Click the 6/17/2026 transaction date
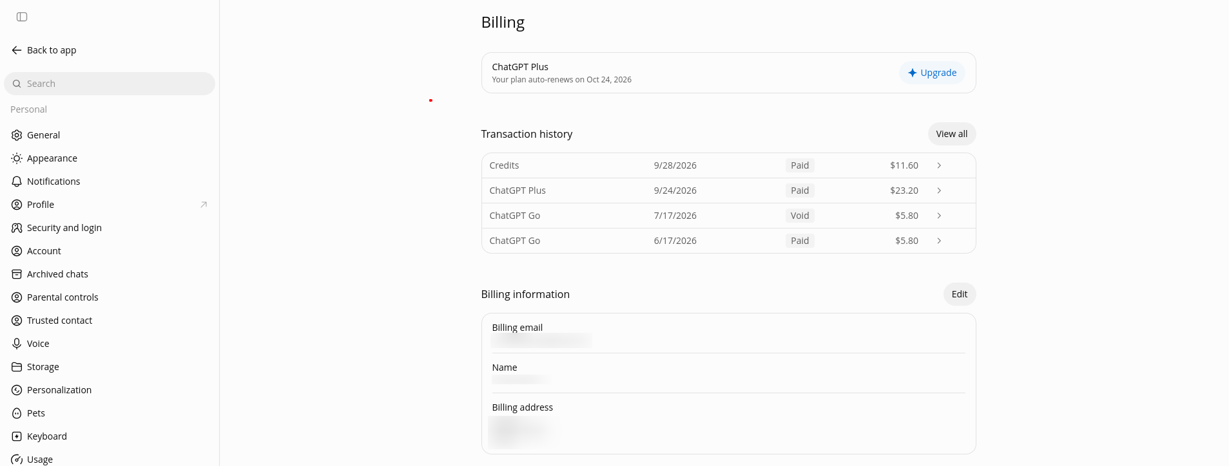The height and width of the screenshot is (466, 1229). pos(675,241)
